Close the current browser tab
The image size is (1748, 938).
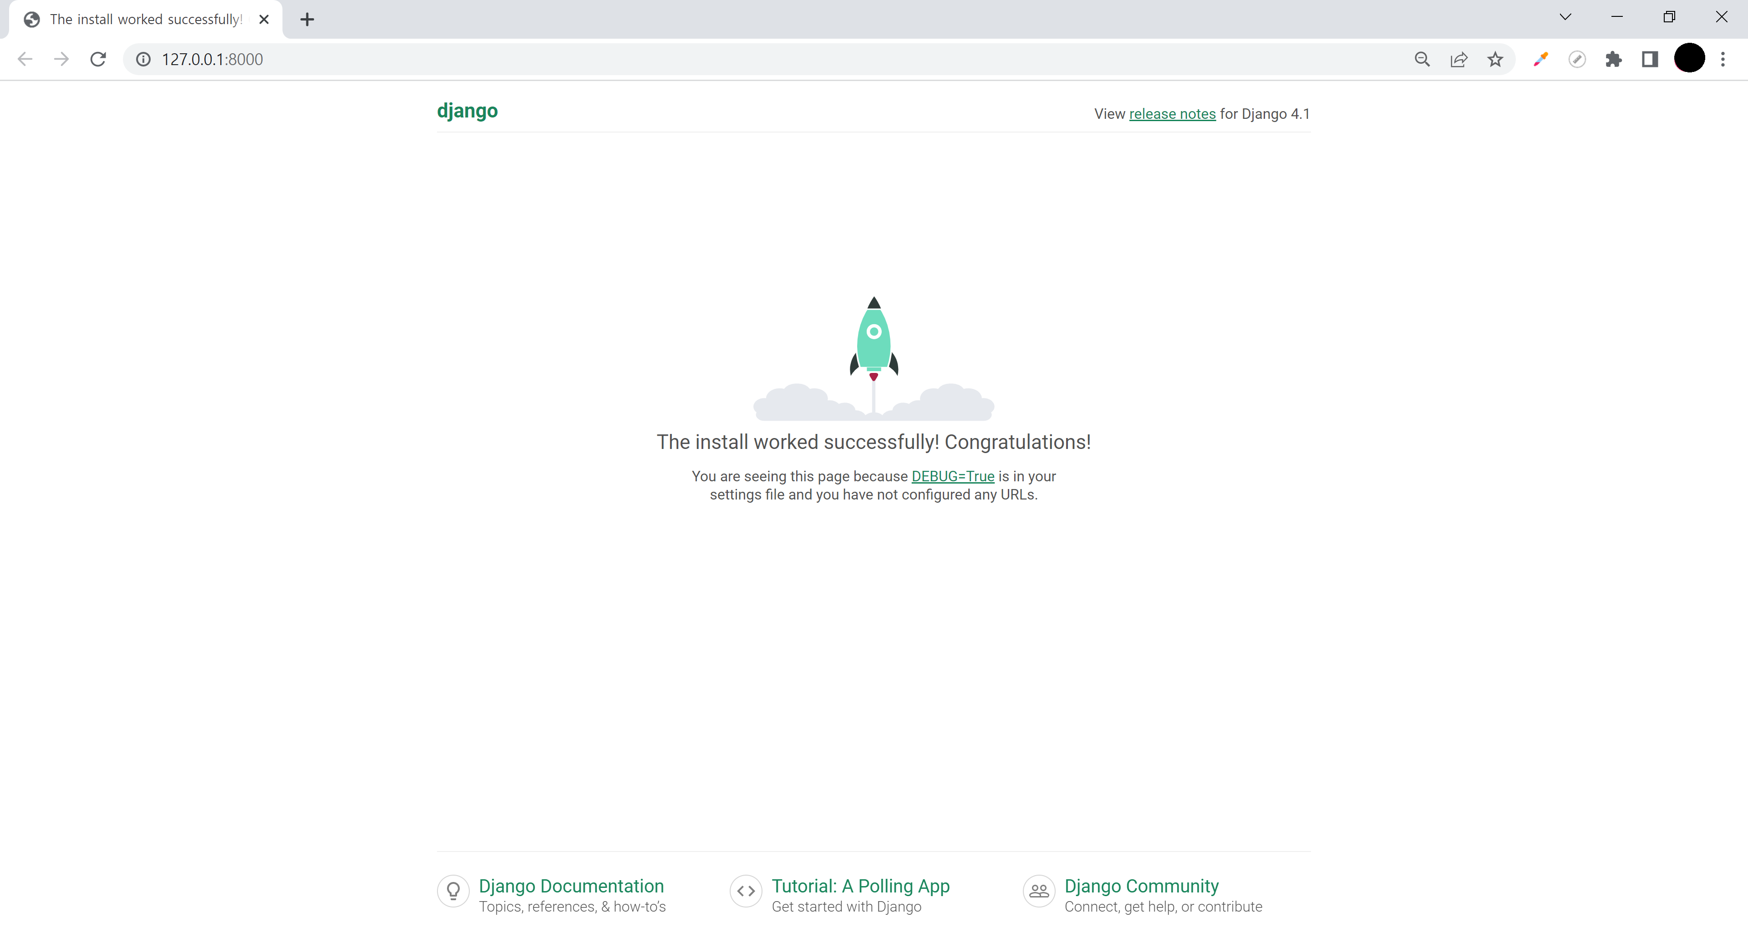tap(264, 19)
